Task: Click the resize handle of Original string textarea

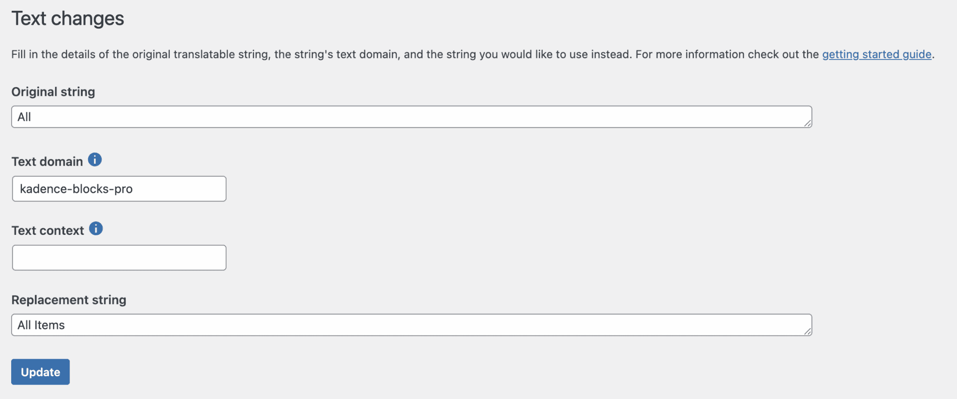Action: point(808,124)
